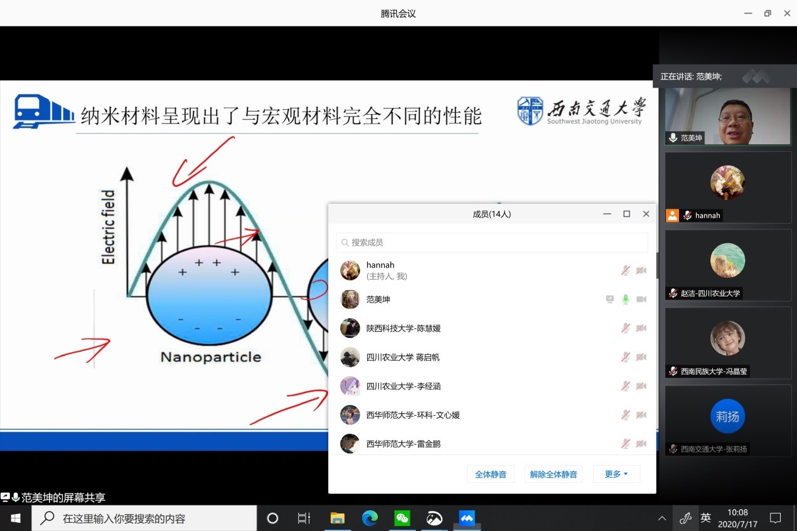Expand the 更多 dropdown in members panel
Viewport: 797px width, 531px height.
point(616,475)
